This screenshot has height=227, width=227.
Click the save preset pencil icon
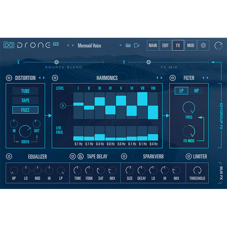(136, 45)
